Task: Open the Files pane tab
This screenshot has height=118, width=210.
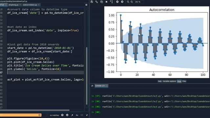Action: (184, 81)
